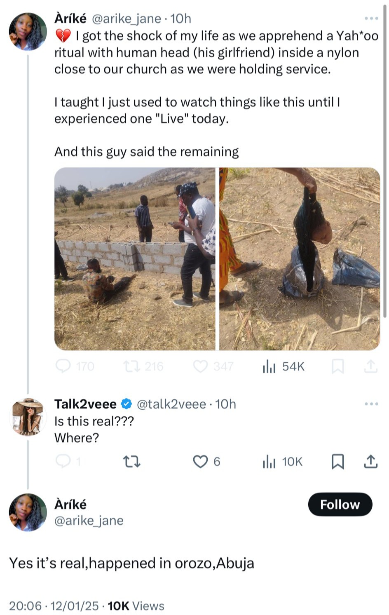Follow the Àríké account
The height and width of the screenshot is (615, 389).
click(x=340, y=505)
